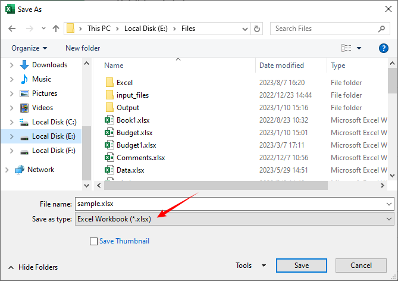Select Videos in the navigation pane
Screen dimensions: 398x281
[x=42, y=108]
